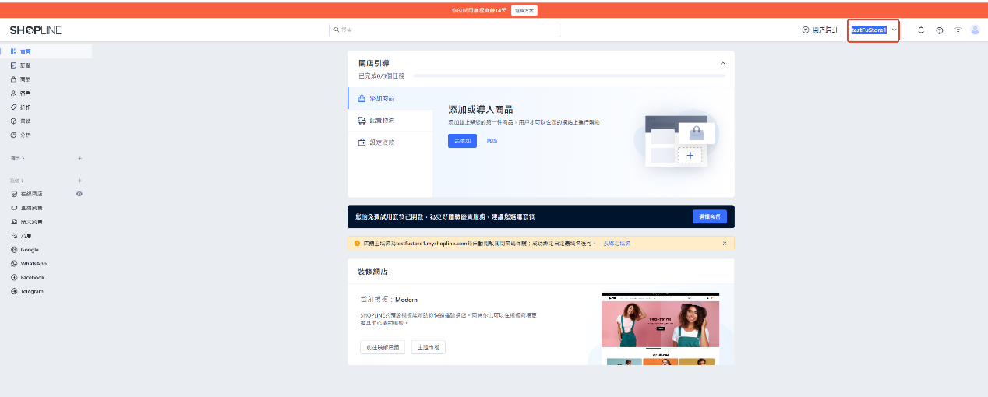Click the wifi signal icon in header

tap(958, 30)
